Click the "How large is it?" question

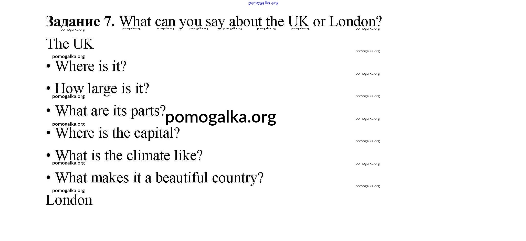[x=102, y=89]
